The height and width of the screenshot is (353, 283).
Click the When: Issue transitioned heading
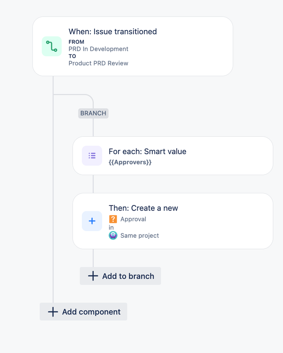pyautogui.click(x=112, y=31)
